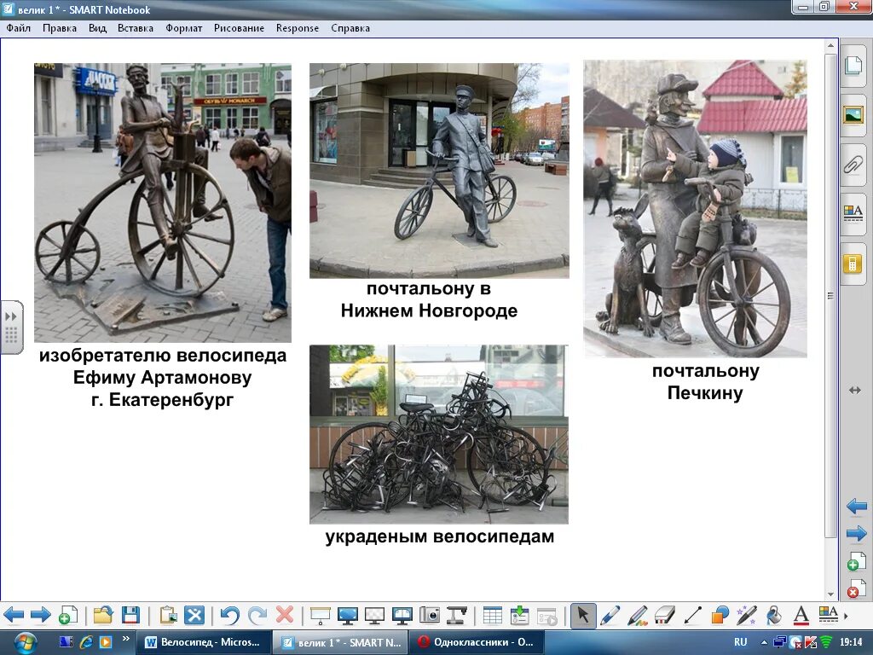
Task: Show the screen shade tool
Action: click(x=321, y=616)
